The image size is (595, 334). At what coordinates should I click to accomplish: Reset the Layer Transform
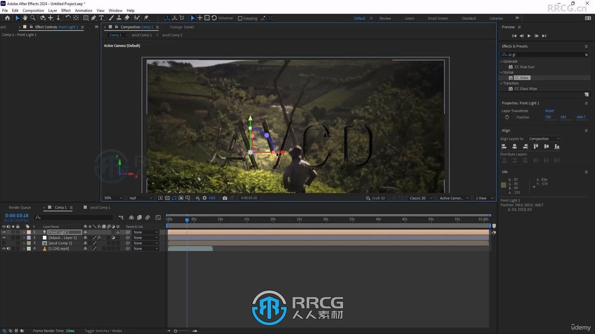click(x=549, y=111)
